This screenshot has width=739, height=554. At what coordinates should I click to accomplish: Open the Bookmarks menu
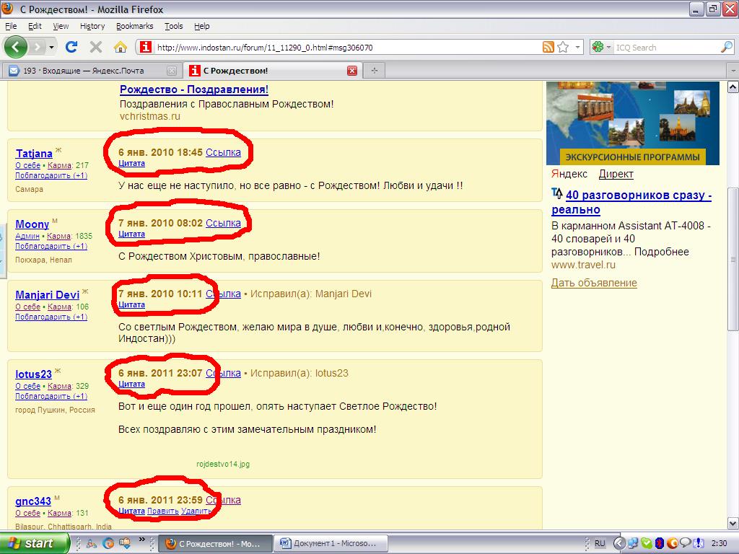click(x=134, y=26)
